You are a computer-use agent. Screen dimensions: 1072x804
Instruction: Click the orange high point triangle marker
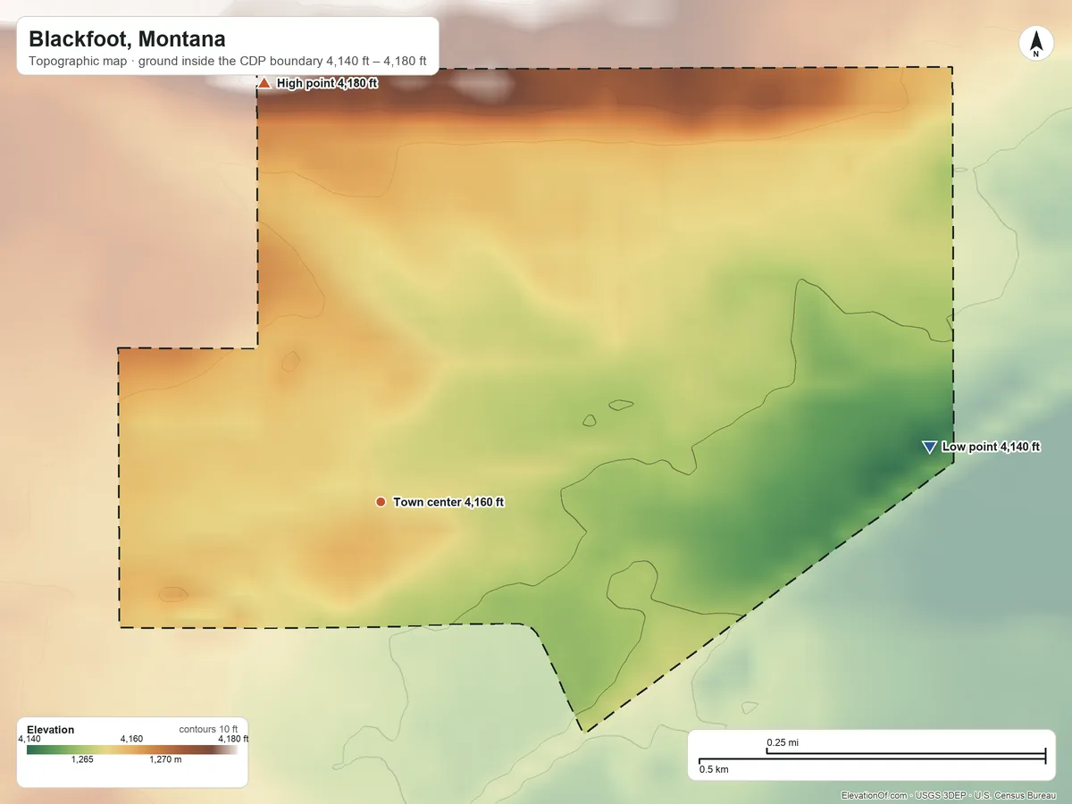[x=264, y=83]
